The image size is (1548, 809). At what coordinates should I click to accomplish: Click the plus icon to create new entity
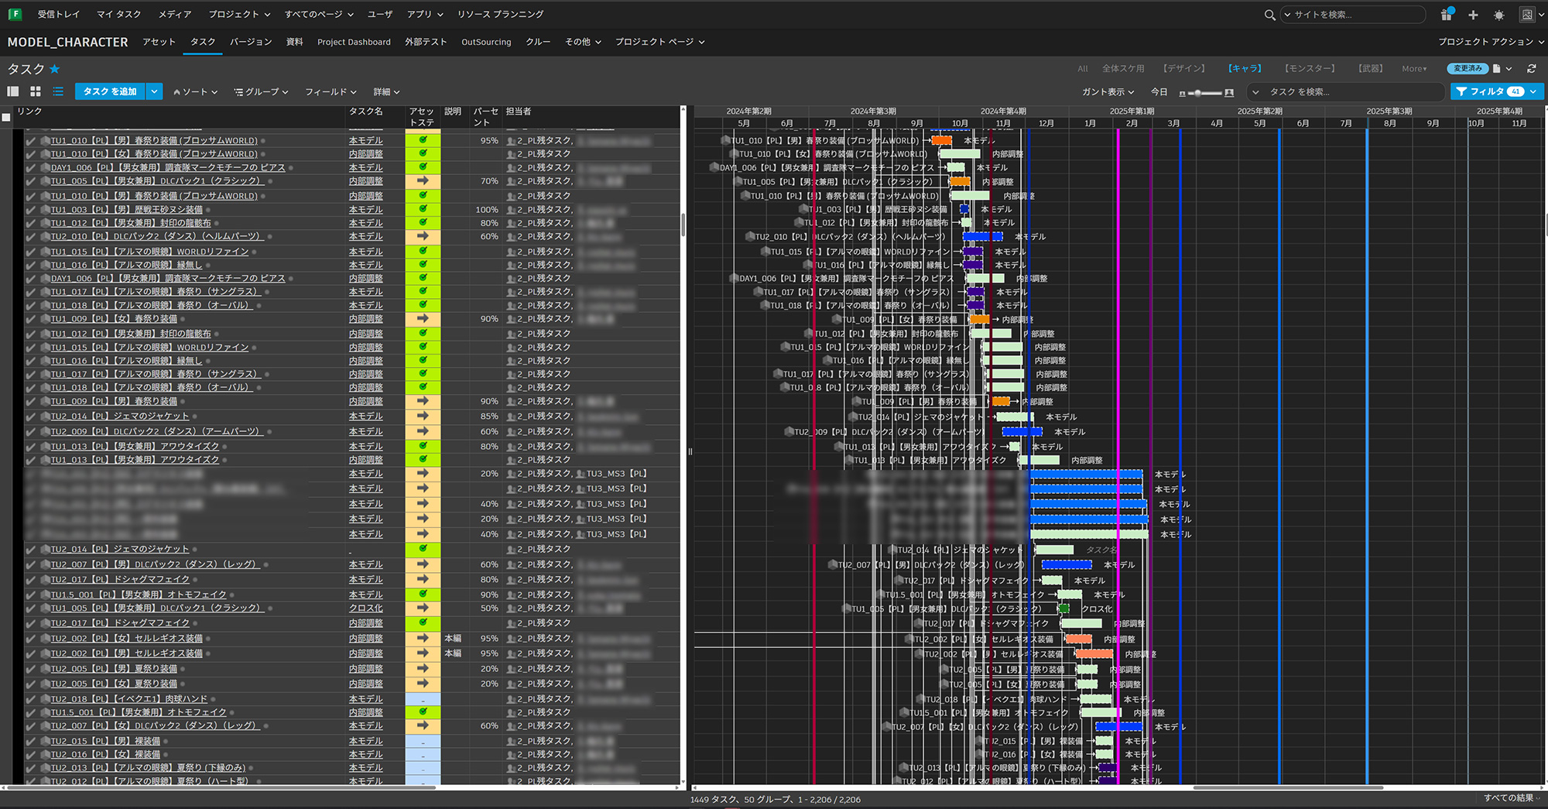point(1473,15)
